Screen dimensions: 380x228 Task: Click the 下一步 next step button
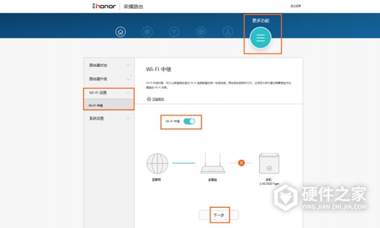click(218, 215)
